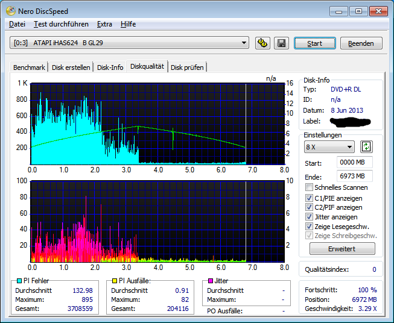Switch to the Disk erstellen tab
This screenshot has height=323, width=394.
tap(71, 67)
